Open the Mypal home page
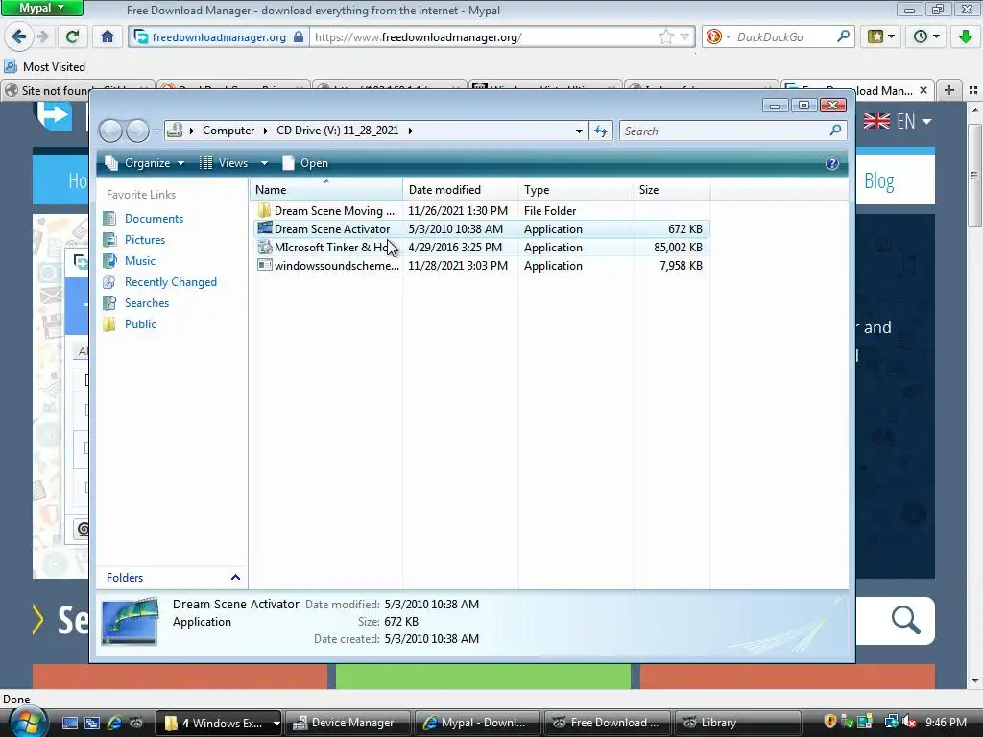This screenshot has width=983, height=737. pyautogui.click(x=108, y=37)
